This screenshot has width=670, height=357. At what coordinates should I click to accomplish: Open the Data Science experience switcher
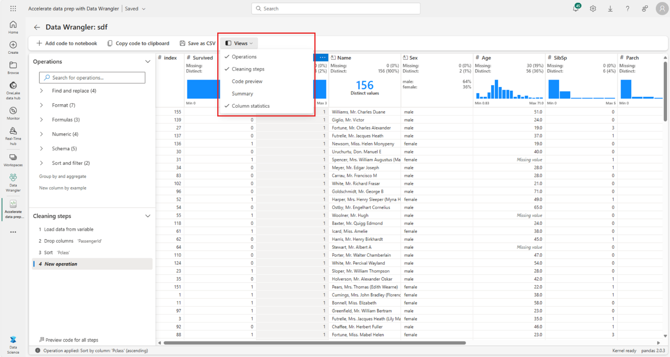click(13, 344)
